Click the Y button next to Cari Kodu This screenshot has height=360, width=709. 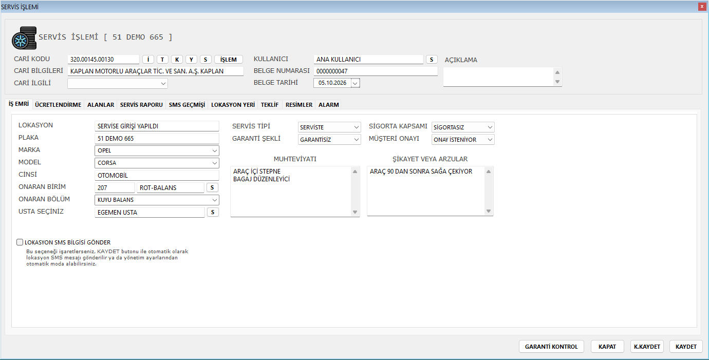(191, 60)
